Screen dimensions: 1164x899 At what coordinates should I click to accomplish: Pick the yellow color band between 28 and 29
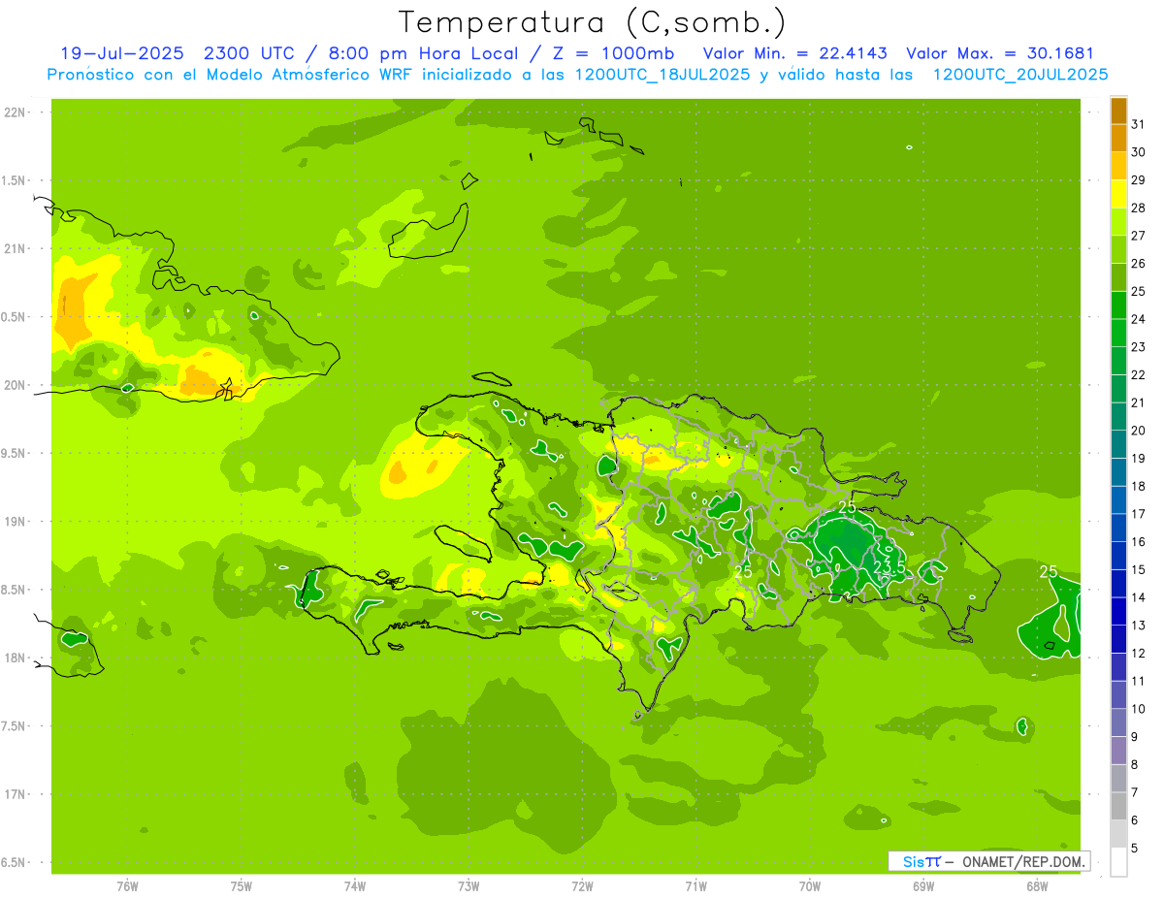click(1118, 194)
